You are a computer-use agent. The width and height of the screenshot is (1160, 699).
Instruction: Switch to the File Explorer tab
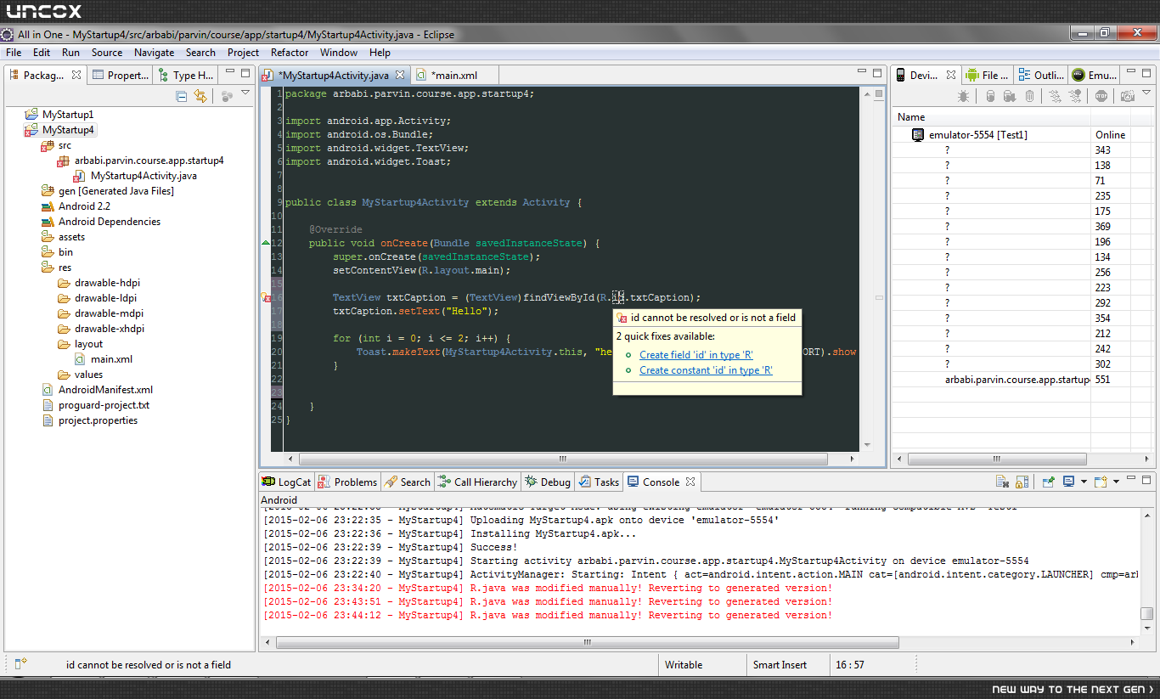988,76
